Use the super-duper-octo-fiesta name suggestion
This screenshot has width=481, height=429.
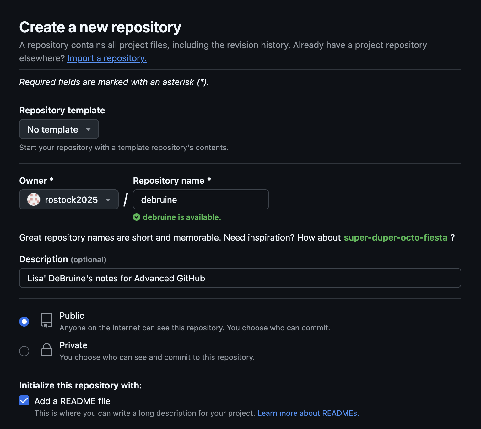(395, 237)
